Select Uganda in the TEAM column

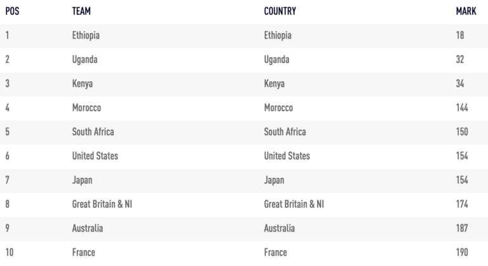[x=85, y=60]
